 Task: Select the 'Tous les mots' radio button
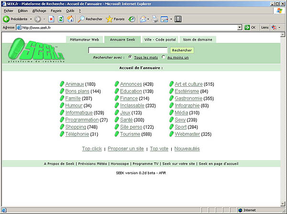130,57
